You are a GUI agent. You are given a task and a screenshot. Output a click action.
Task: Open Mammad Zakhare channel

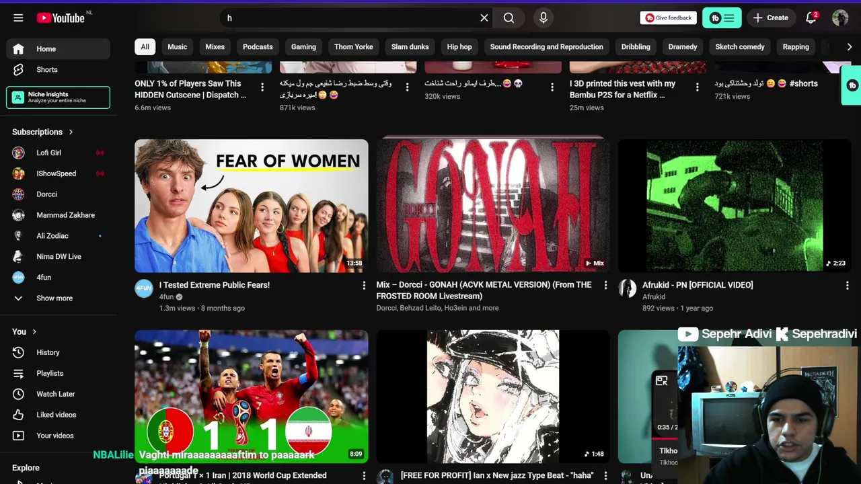tap(58, 215)
